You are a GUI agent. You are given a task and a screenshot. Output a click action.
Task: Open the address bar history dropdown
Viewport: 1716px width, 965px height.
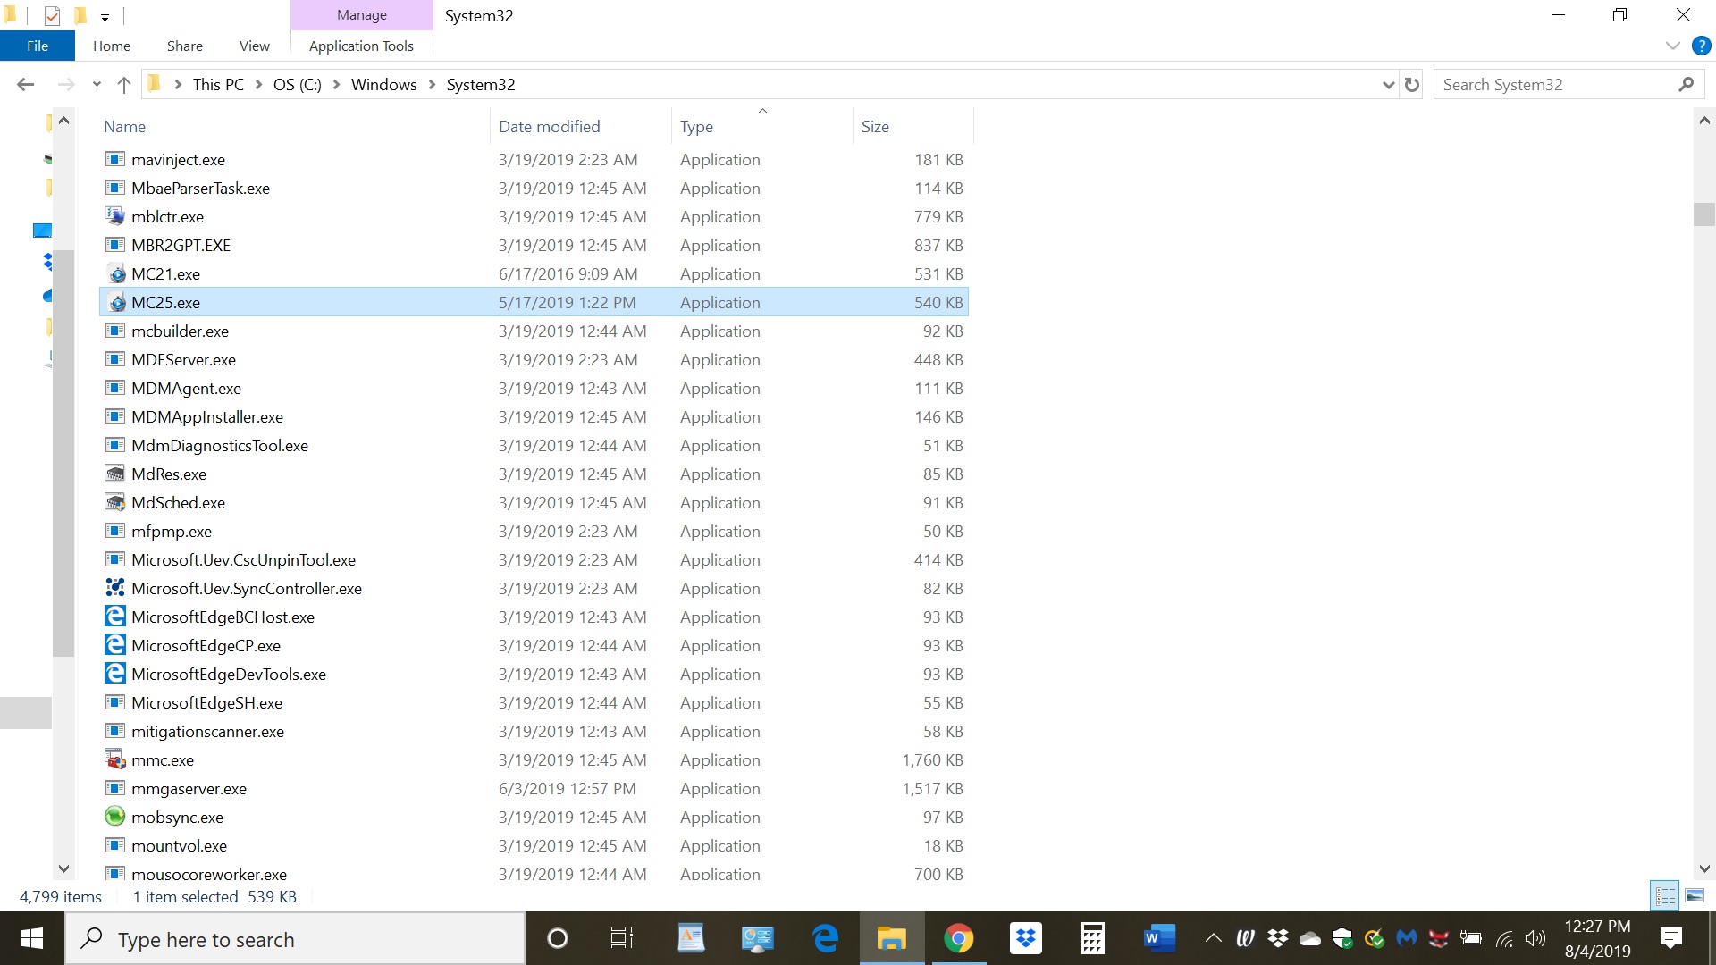[x=1388, y=84]
